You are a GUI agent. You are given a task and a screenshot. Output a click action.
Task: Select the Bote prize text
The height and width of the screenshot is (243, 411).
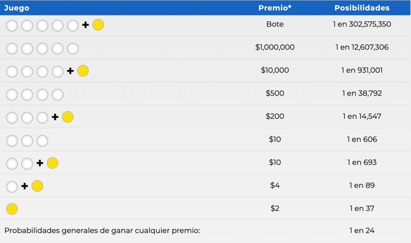point(275,24)
